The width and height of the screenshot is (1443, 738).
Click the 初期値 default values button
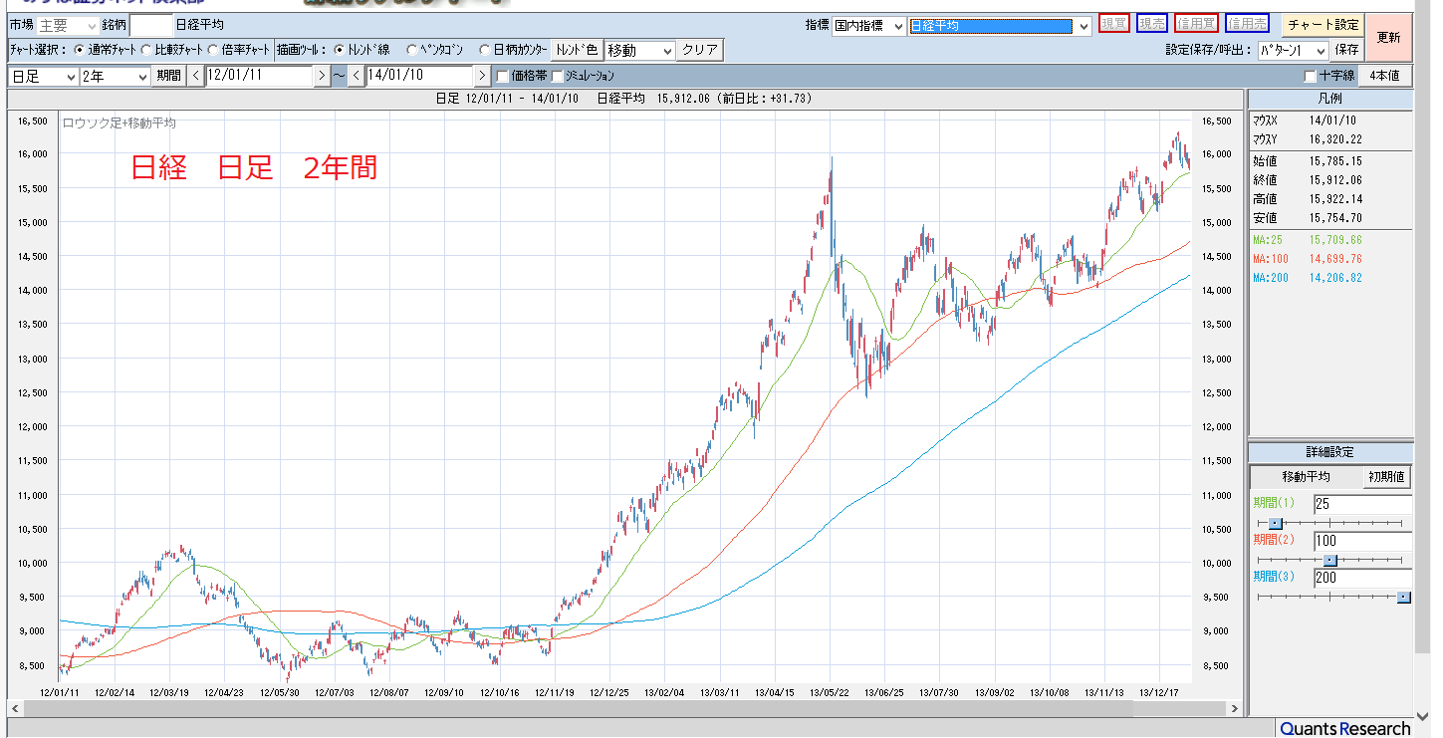pos(1386,477)
